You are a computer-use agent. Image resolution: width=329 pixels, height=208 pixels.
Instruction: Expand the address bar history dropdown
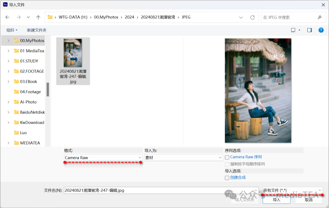tap(241, 17)
